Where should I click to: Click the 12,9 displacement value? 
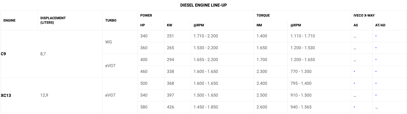click(44, 95)
